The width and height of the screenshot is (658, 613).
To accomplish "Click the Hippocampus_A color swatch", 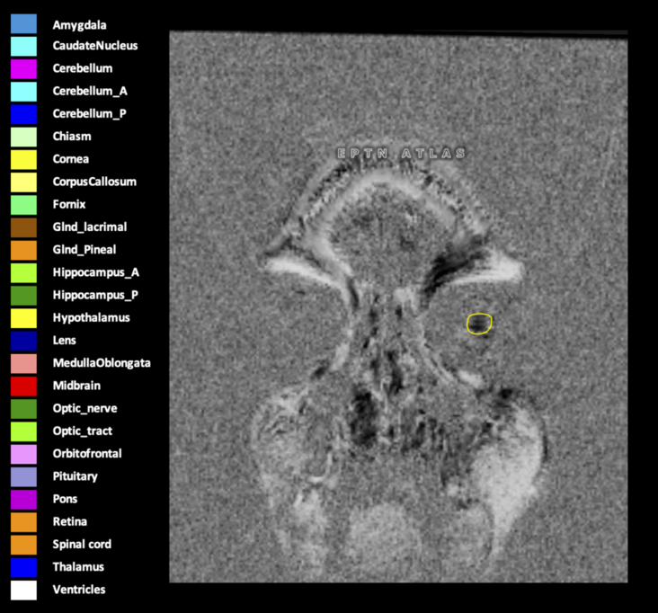I will click(x=23, y=272).
